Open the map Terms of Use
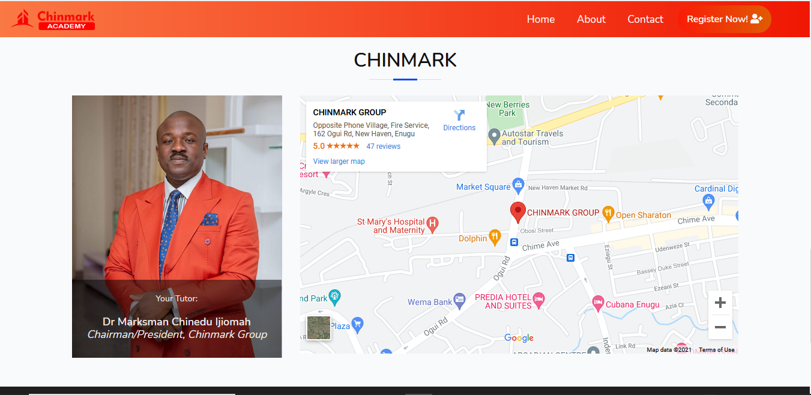The image size is (811, 395). tap(717, 350)
